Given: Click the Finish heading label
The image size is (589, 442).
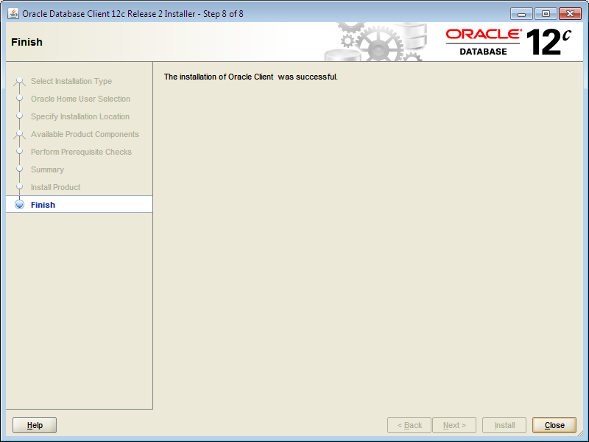Looking at the screenshot, I should pos(26,42).
